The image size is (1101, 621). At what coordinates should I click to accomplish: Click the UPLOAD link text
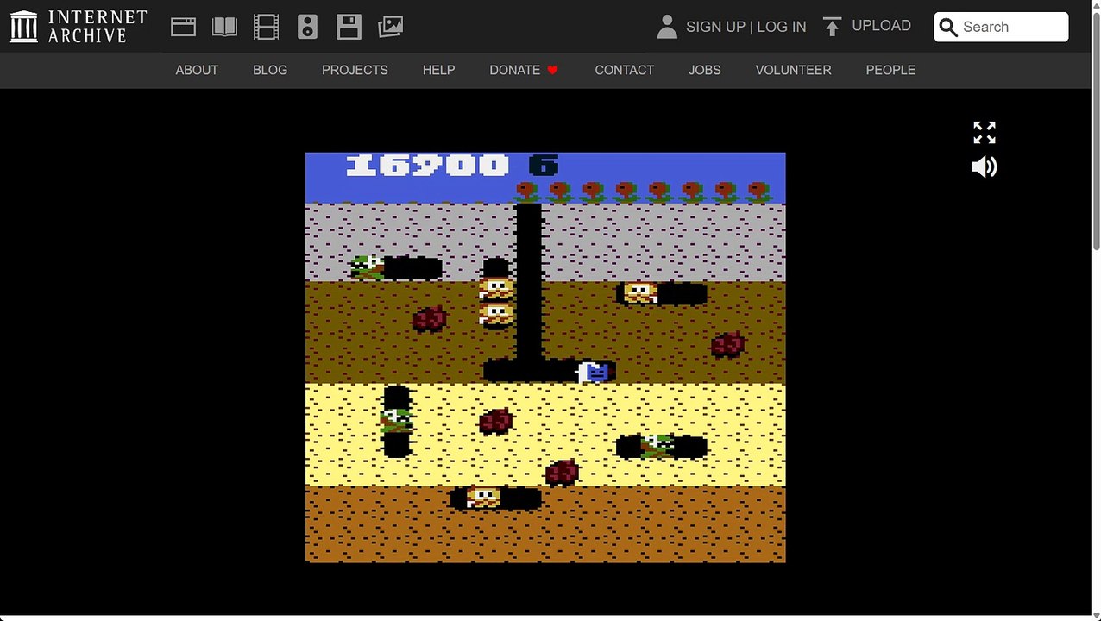tap(881, 26)
